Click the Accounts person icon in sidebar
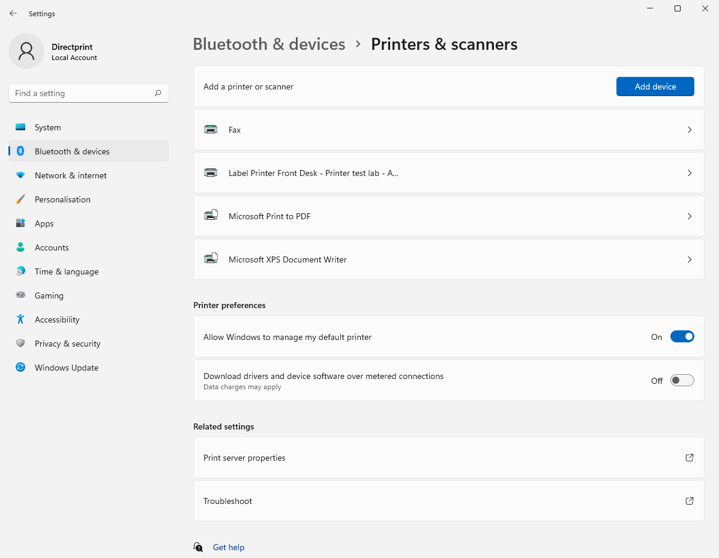 20,247
